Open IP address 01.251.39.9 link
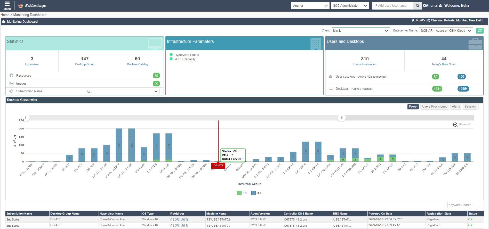The width and height of the screenshot is (489, 229). coord(179,220)
